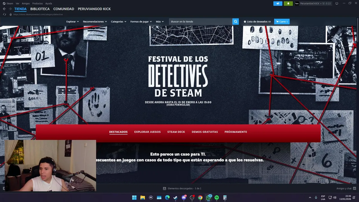
Task: Open Calculator from the taskbar
Action: [x=225, y=198]
